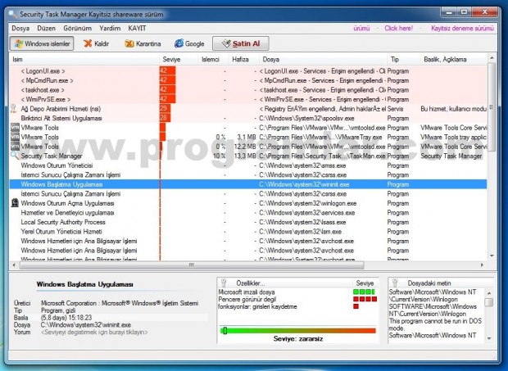
Task: Click Security Task Manager magnifier row icon
Action: point(15,156)
